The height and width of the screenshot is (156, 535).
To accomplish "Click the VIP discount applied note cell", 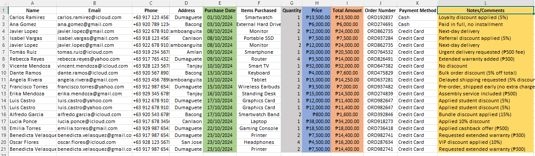I will pyautogui.click(x=486, y=142).
